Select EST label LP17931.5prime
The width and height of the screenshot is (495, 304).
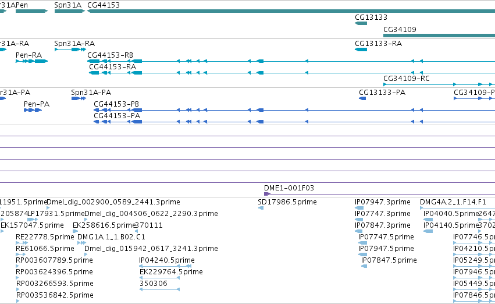point(56,214)
